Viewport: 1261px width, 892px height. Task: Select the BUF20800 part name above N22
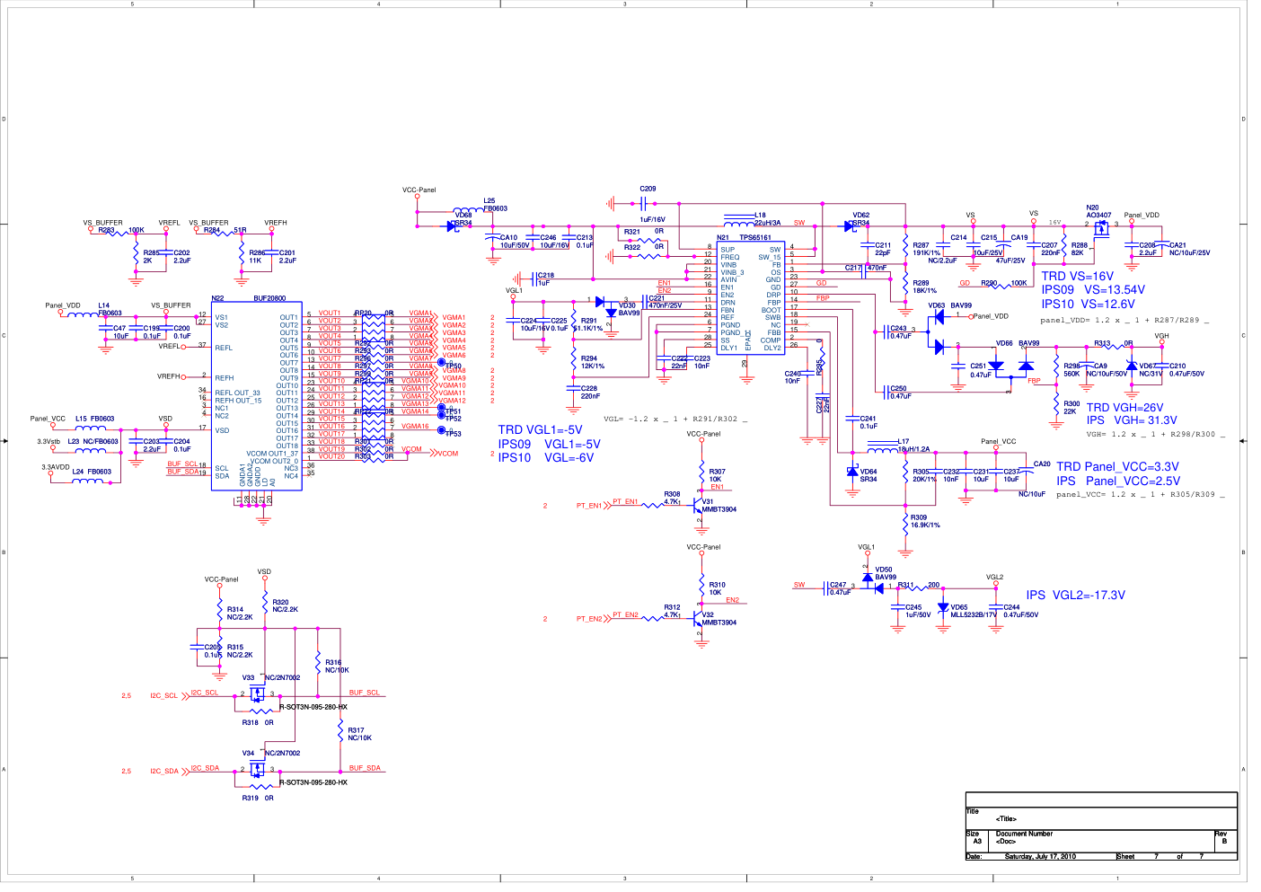pos(269,298)
